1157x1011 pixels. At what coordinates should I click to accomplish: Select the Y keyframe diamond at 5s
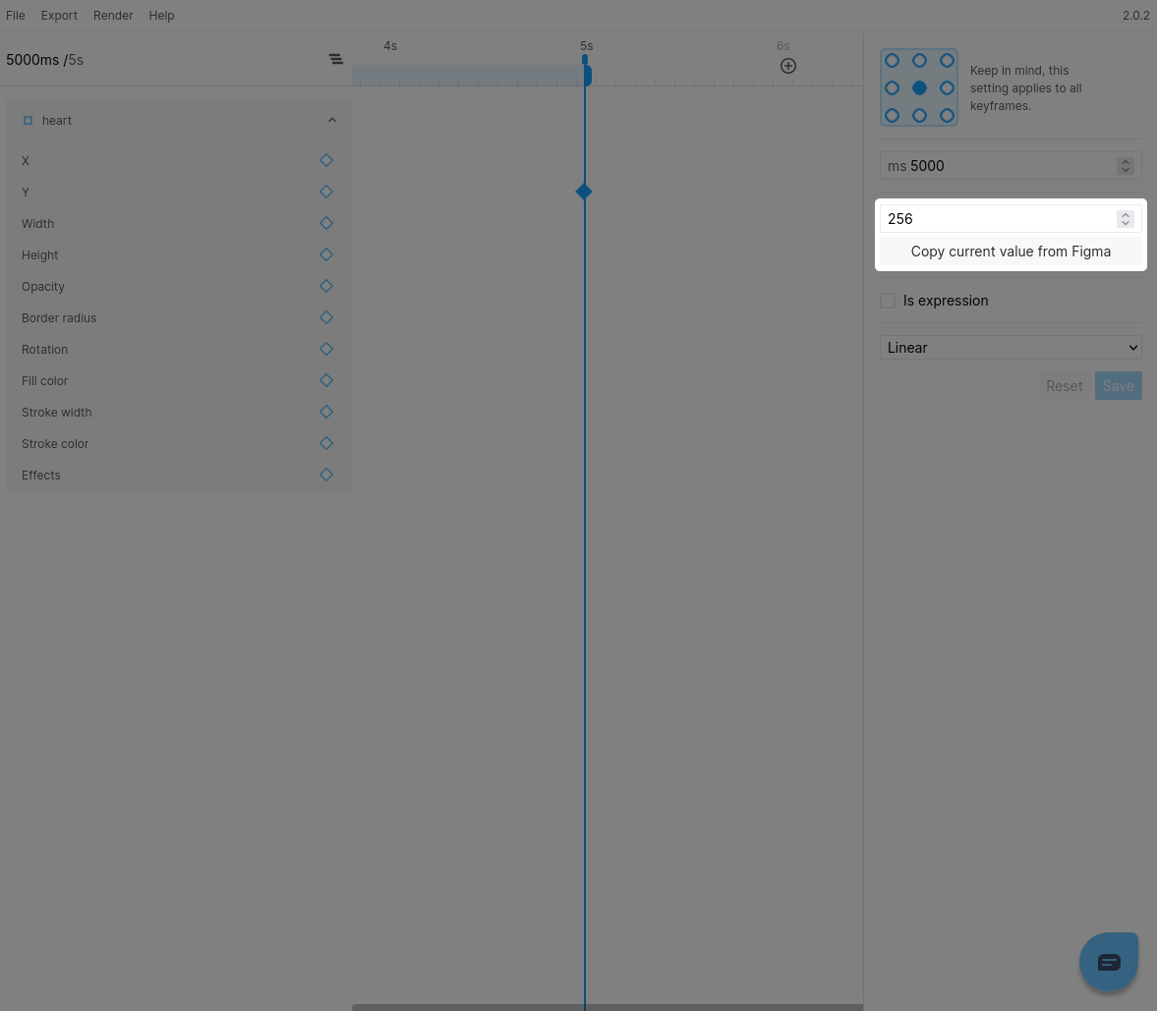(x=584, y=192)
